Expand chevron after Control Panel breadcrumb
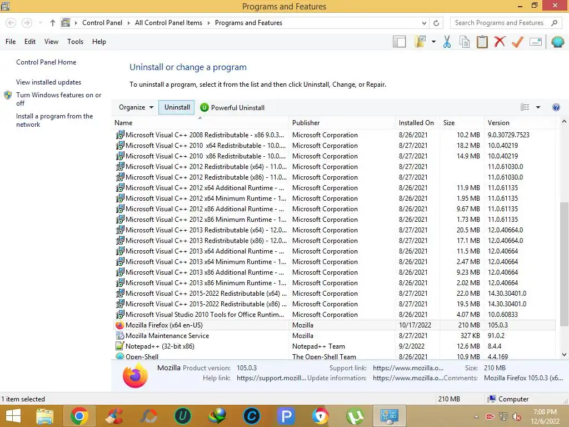Screen dimensions: 569x427 point(128,23)
